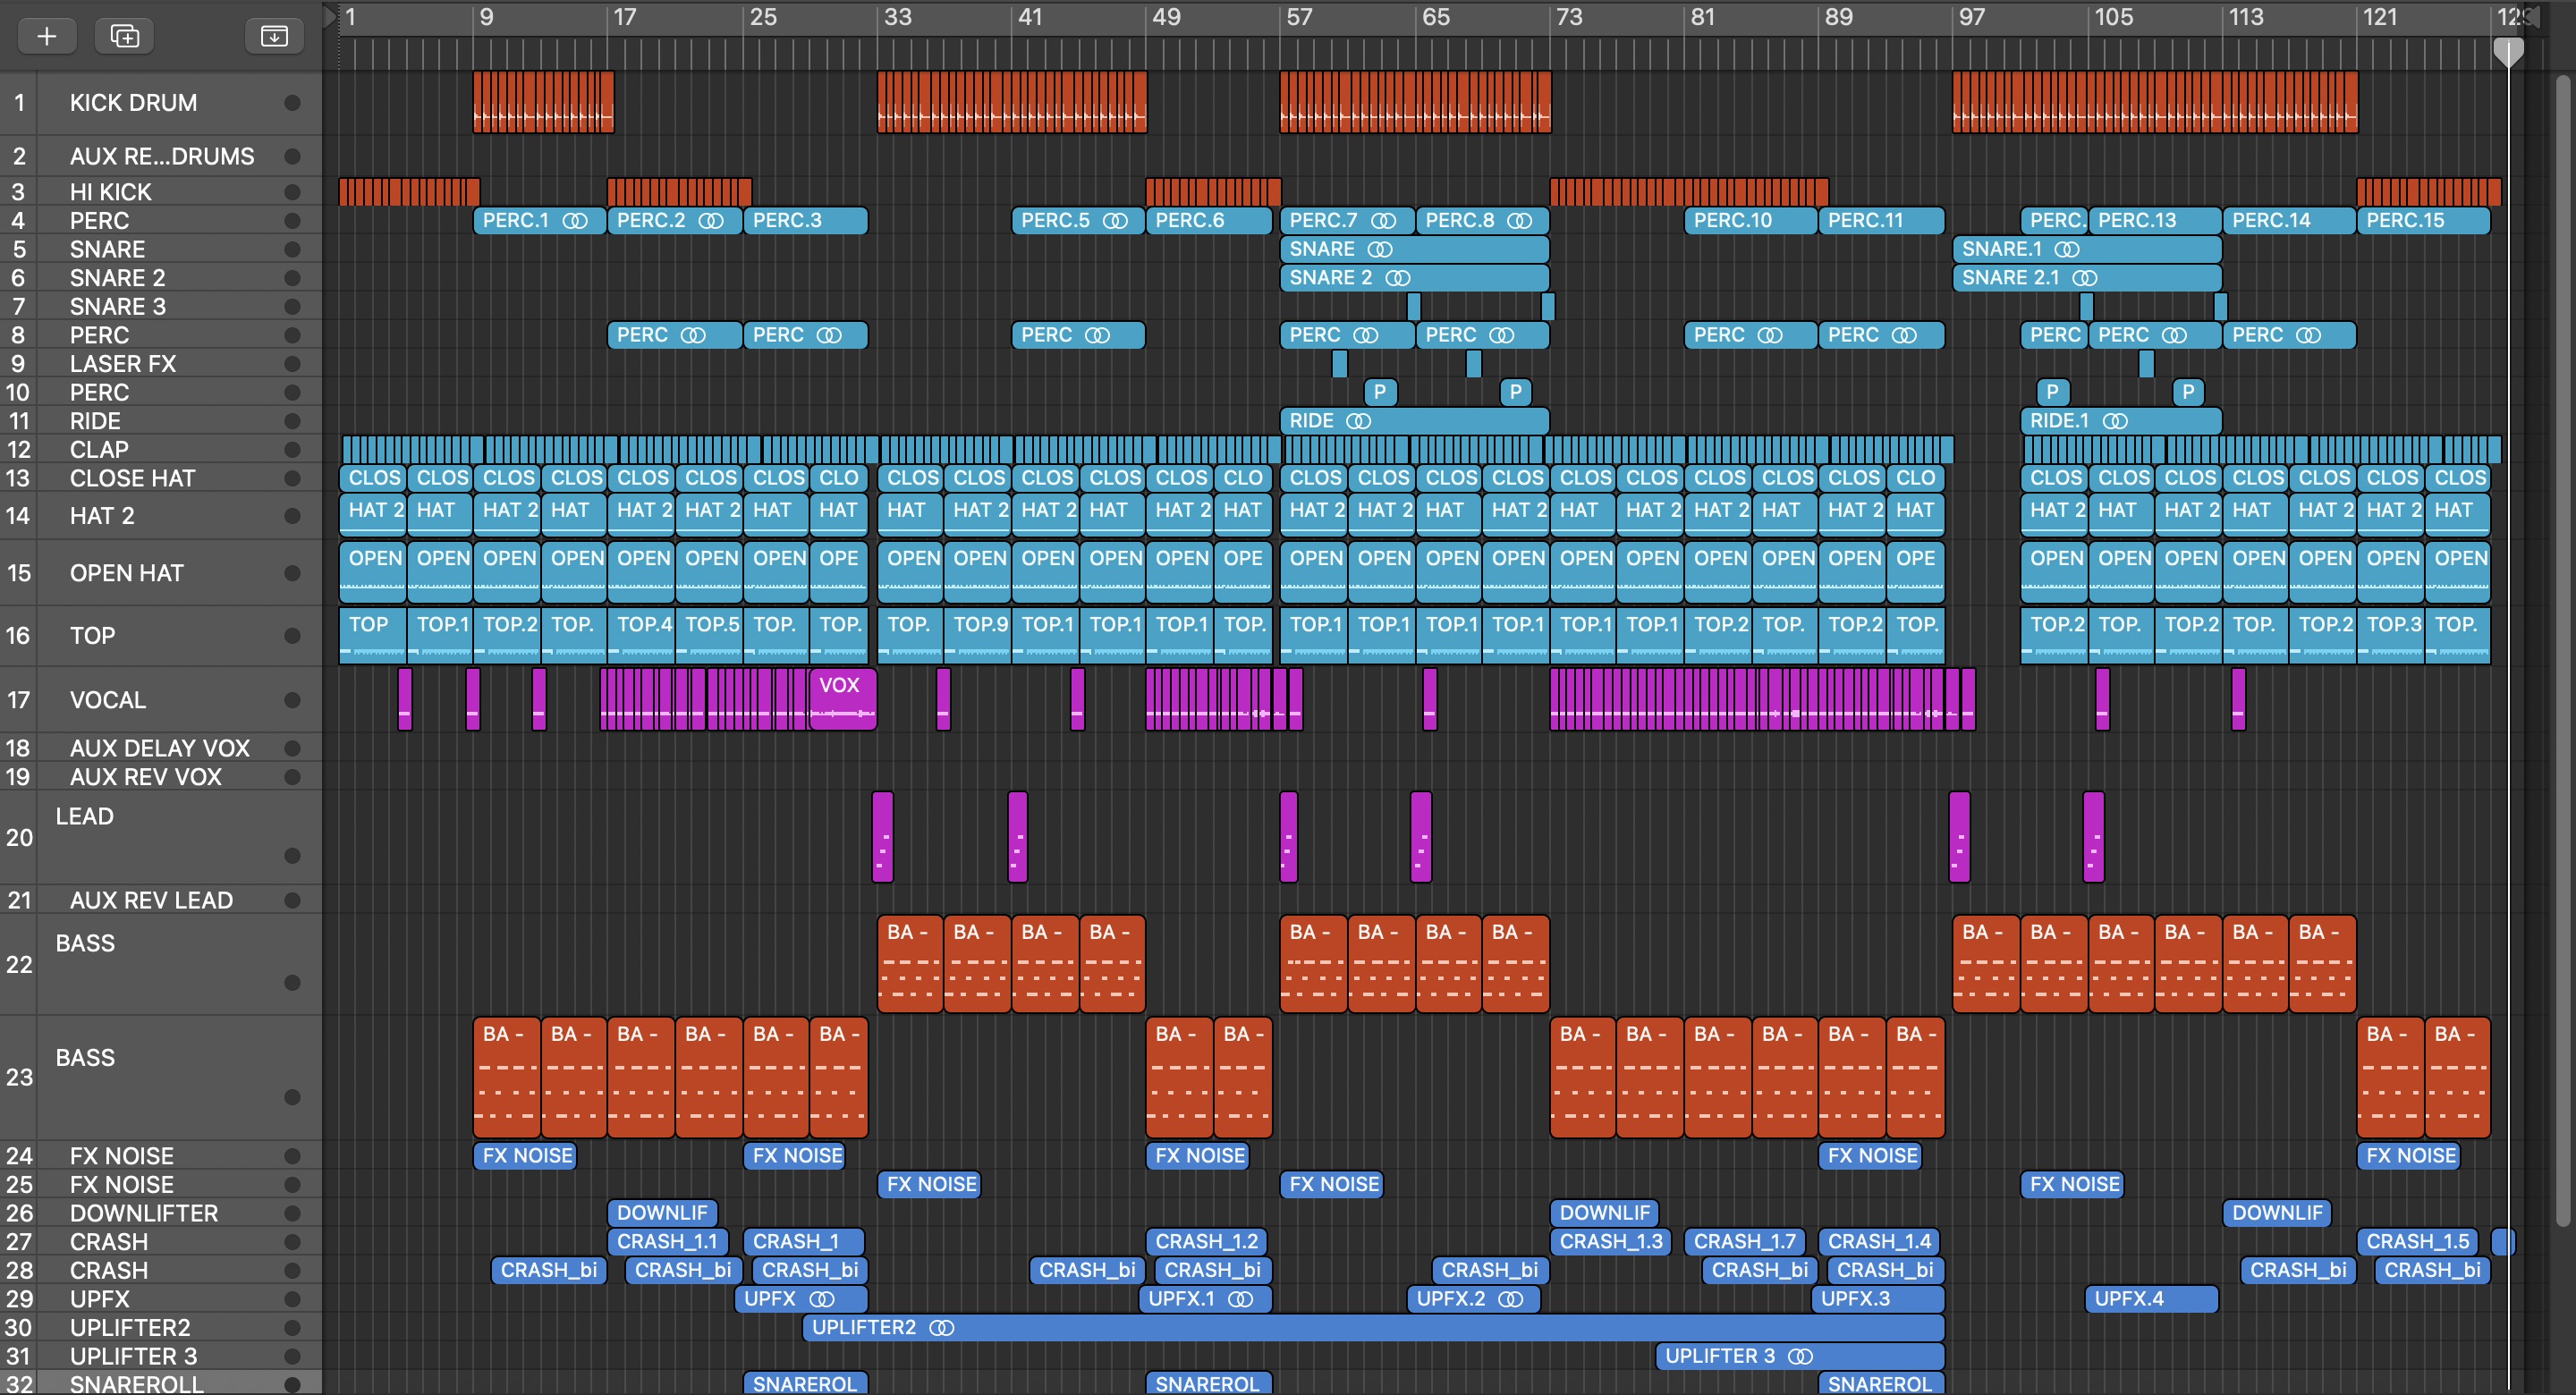The image size is (2576, 1395).
Task: Click the playhead handle in the ruler
Action: [2507, 50]
